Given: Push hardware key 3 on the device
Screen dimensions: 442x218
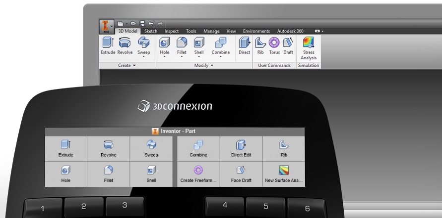Looking at the screenshot, I should (125, 206).
